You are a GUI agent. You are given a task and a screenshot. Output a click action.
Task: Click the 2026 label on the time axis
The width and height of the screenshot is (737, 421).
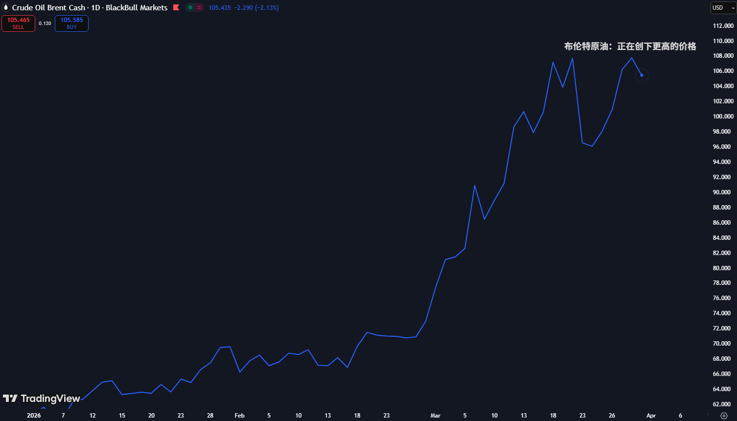coord(34,416)
